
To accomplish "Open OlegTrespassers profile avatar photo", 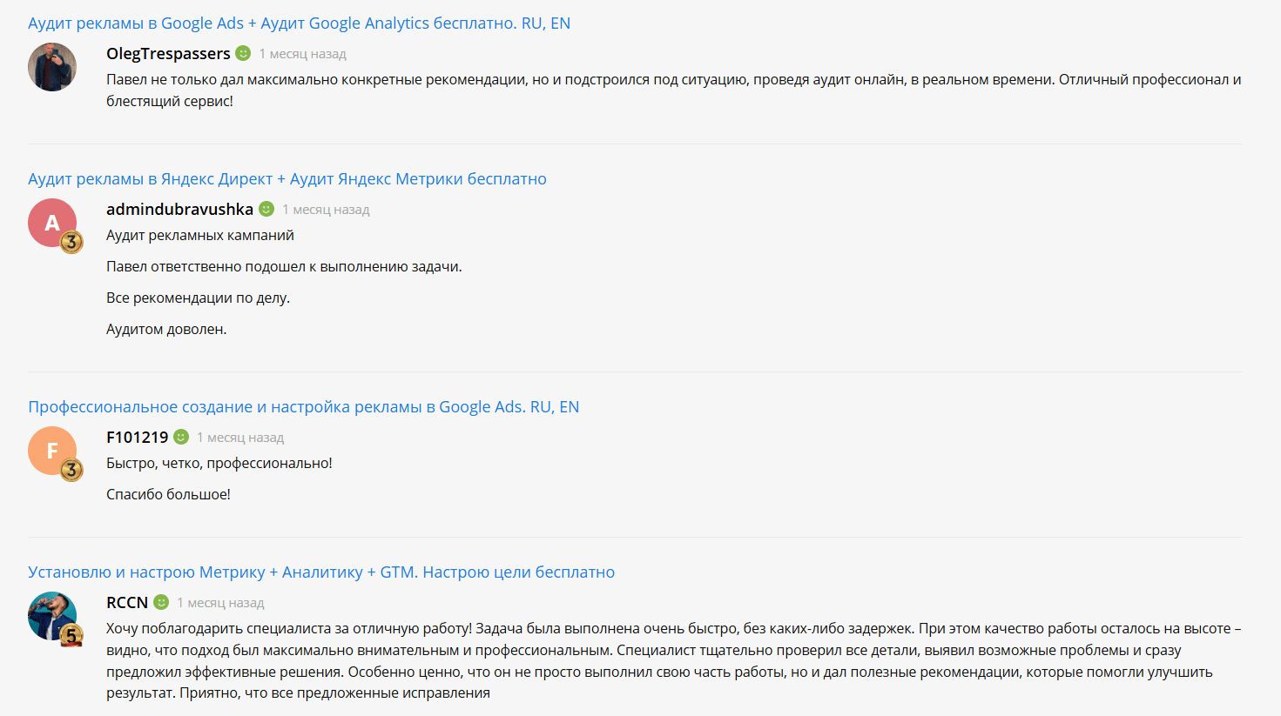I will coord(52,67).
